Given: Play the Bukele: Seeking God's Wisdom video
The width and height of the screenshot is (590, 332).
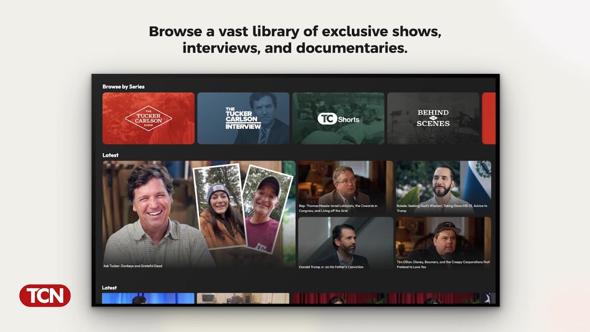Looking at the screenshot, I should (x=443, y=188).
